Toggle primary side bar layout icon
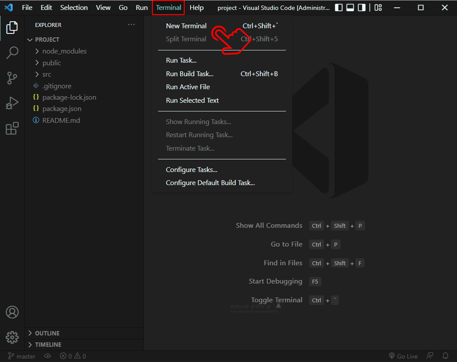This screenshot has height=362, width=457. pos(339,7)
